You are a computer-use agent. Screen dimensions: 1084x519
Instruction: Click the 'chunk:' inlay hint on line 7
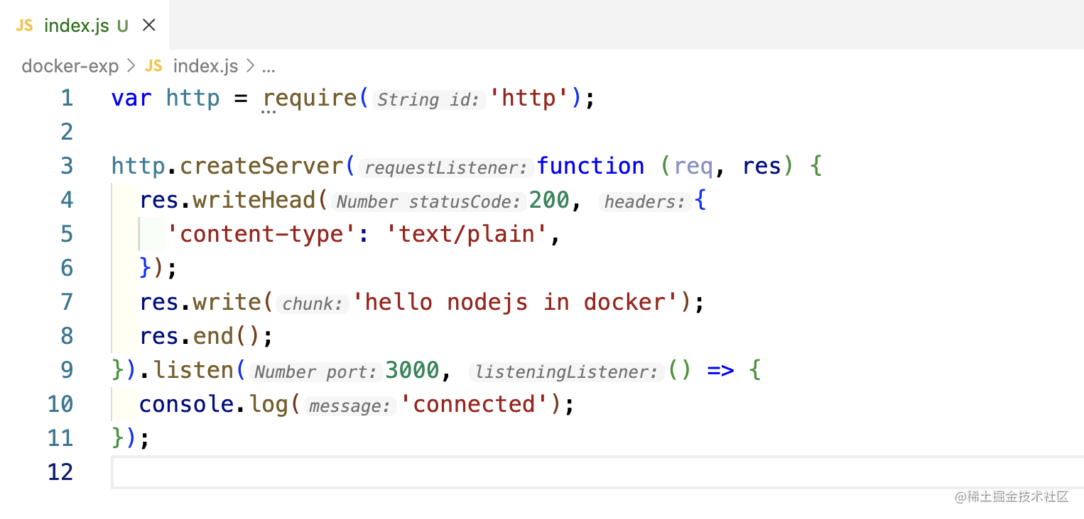pyautogui.click(x=313, y=303)
